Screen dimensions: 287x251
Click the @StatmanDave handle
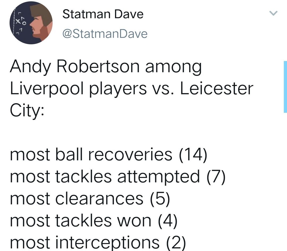(105, 34)
